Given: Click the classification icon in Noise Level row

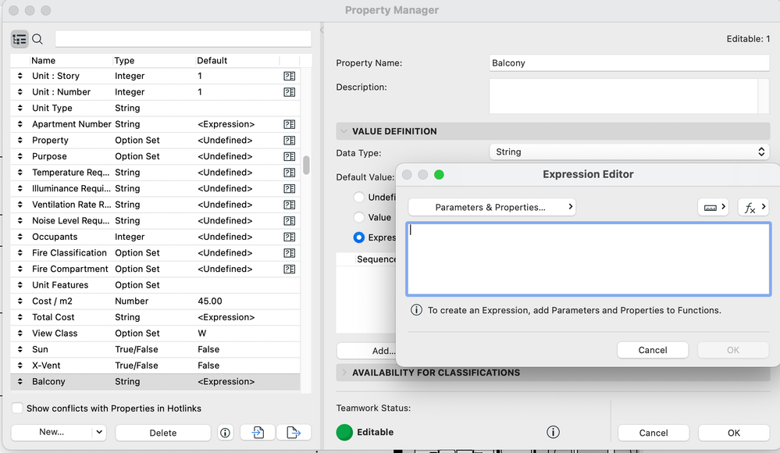Looking at the screenshot, I should pos(290,221).
